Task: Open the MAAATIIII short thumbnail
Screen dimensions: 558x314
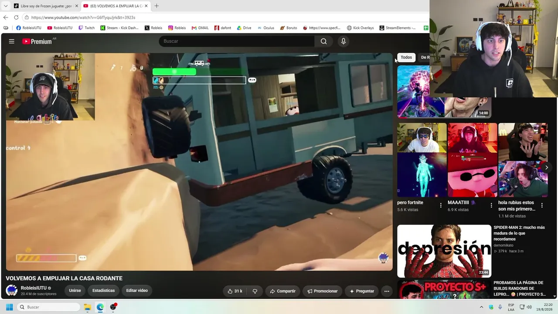Action: [x=472, y=160]
